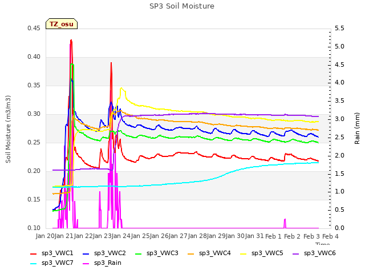Viewport: 365px width, 274px height.
Task: Click the 0.20 left axis tick label
Action: 34,171
